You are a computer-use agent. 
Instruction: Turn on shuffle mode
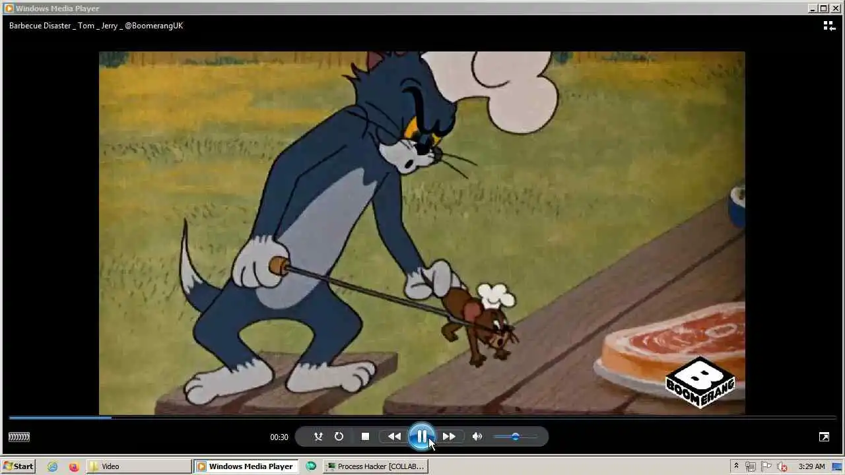click(318, 436)
